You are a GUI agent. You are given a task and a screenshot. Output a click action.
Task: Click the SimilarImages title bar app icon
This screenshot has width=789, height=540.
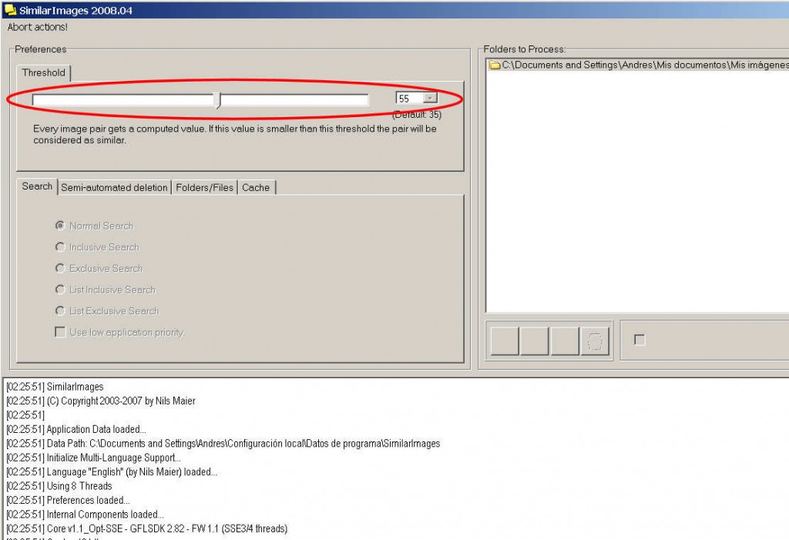(10, 10)
